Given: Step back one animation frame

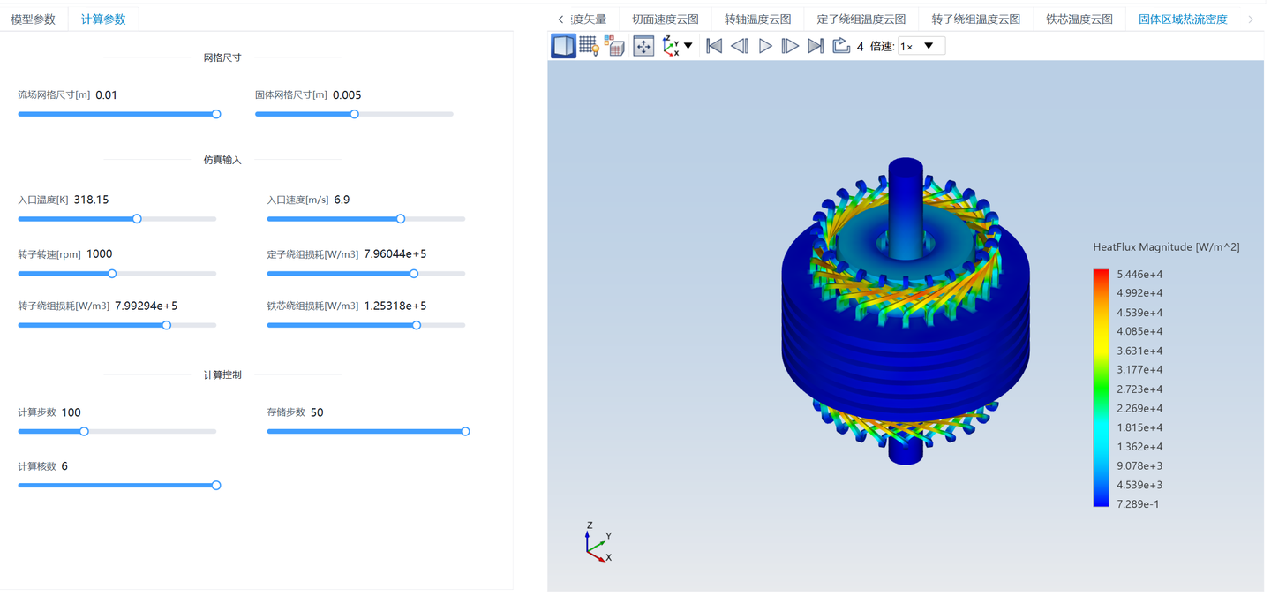Looking at the screenshot, I should (x=740, y=46).
